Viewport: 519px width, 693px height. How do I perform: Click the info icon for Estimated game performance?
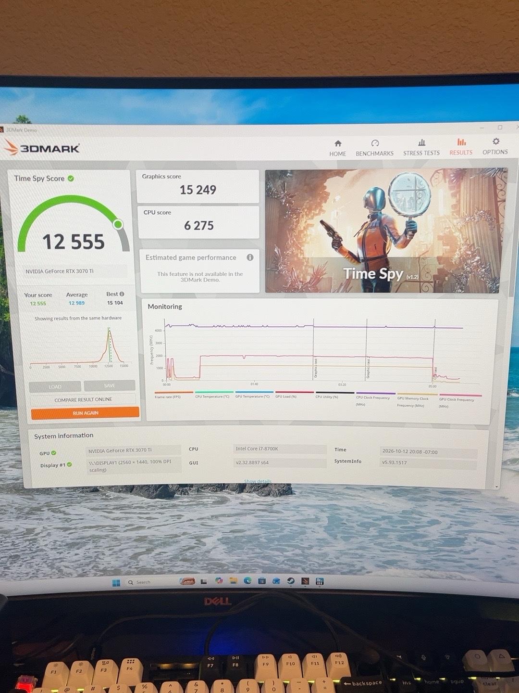[x=250, y=257]
